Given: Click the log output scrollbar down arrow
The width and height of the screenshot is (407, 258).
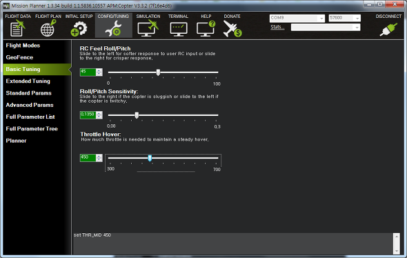Looking at the screenshot, I should tap(397, 251).
